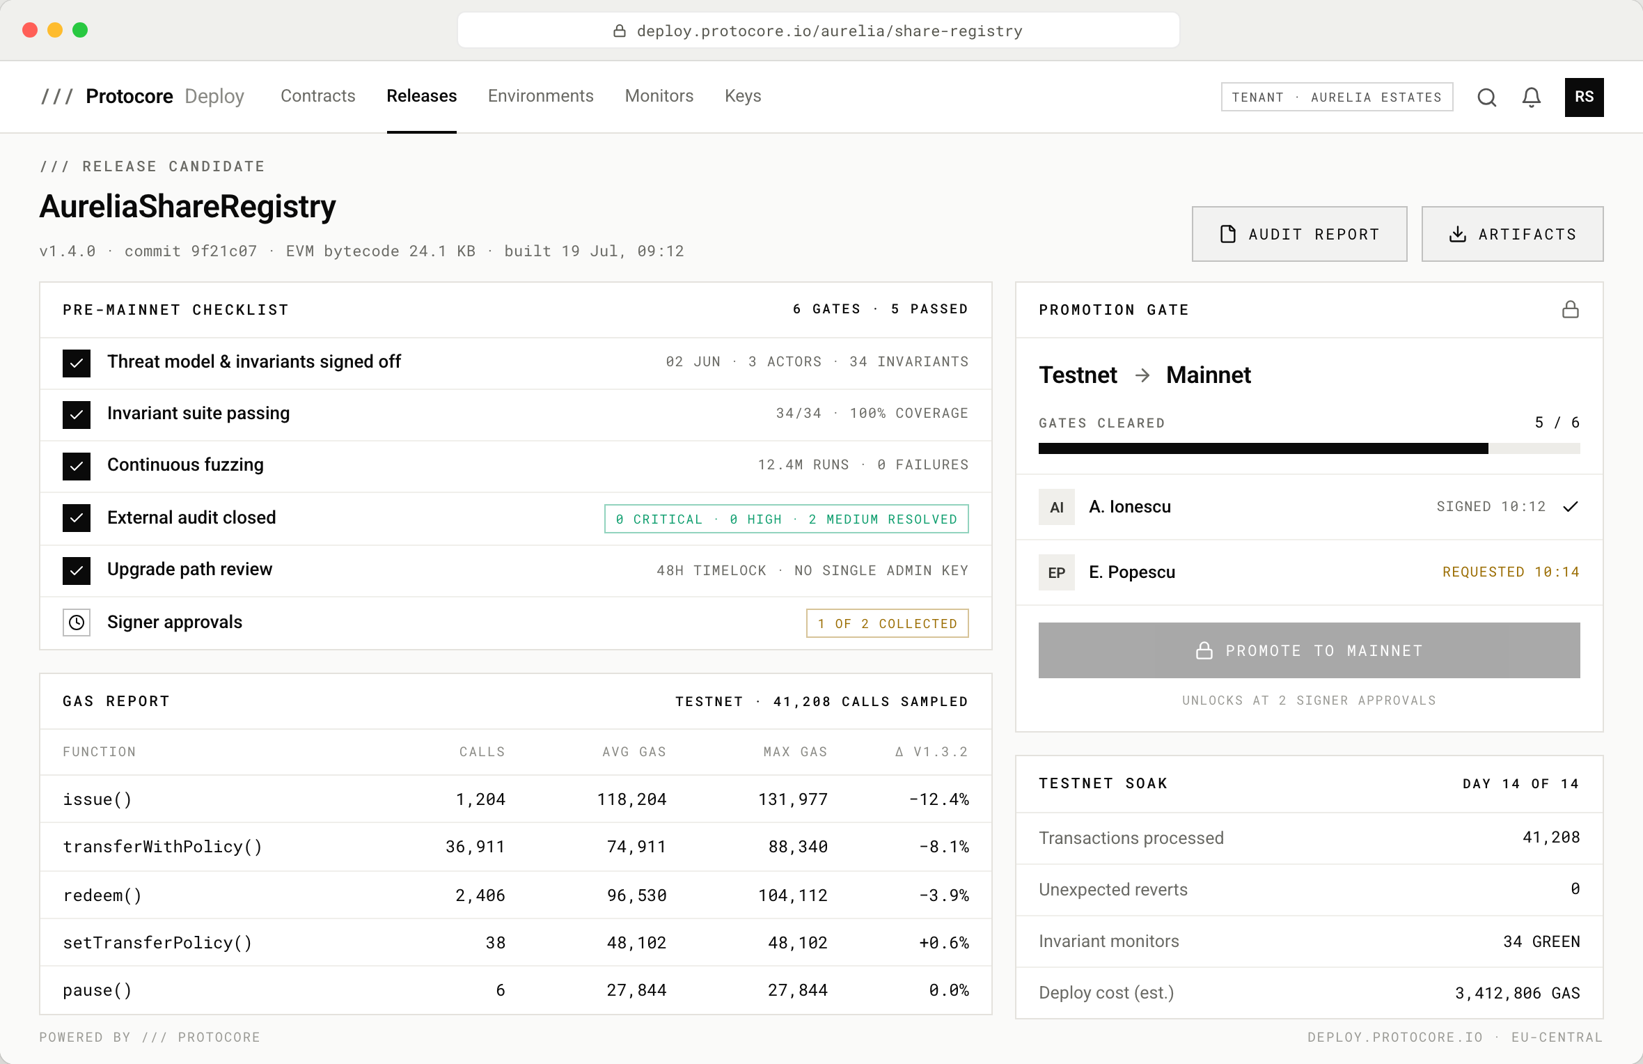
Task: Select the transferWithPolicy() row
Action: 515,847
